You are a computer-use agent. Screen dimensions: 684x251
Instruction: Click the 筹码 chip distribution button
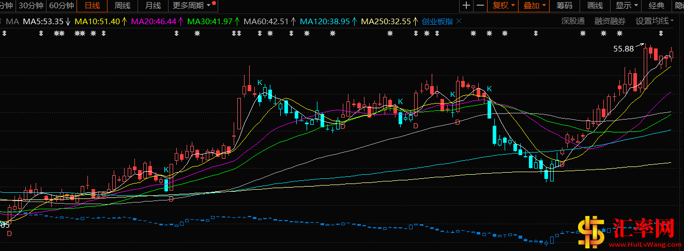tap(564, 6)
